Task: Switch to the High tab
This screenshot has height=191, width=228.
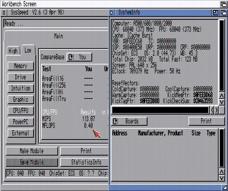Action: (x=13, y=51)
